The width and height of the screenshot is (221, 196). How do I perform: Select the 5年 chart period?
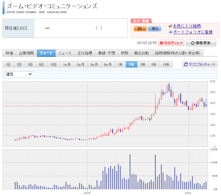[x=154, y=64]
